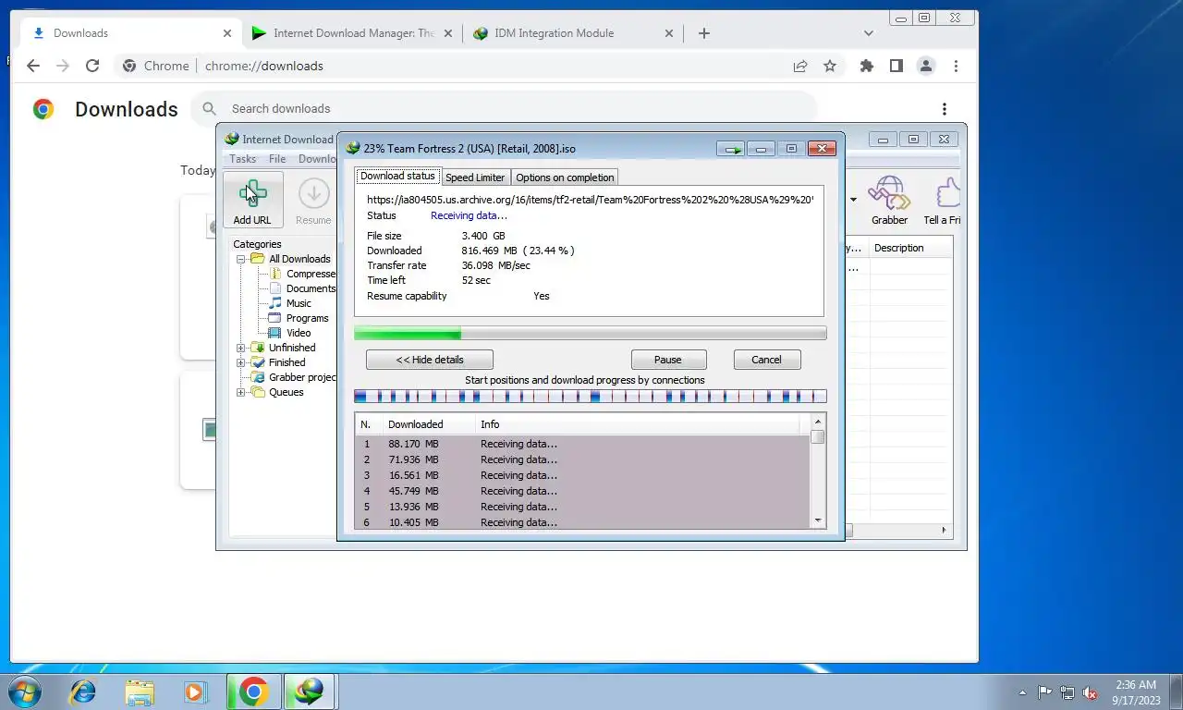Click the Hide details button

[x=430, y=360]
